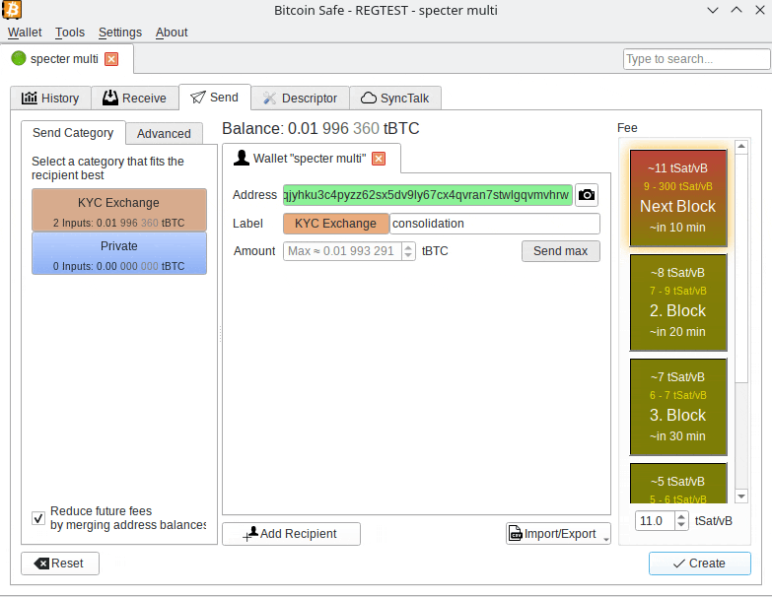Click the recipient person icon in tab
Screen dimensions: 772x597
coord(242,158)
